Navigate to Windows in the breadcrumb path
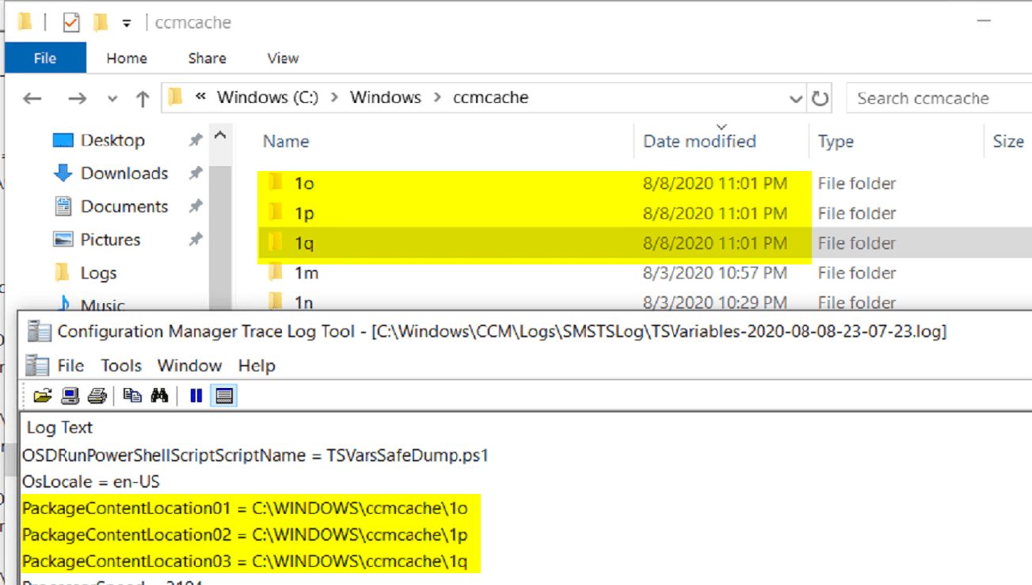Viewport: 1032px width, 585px height. (386, 97)
